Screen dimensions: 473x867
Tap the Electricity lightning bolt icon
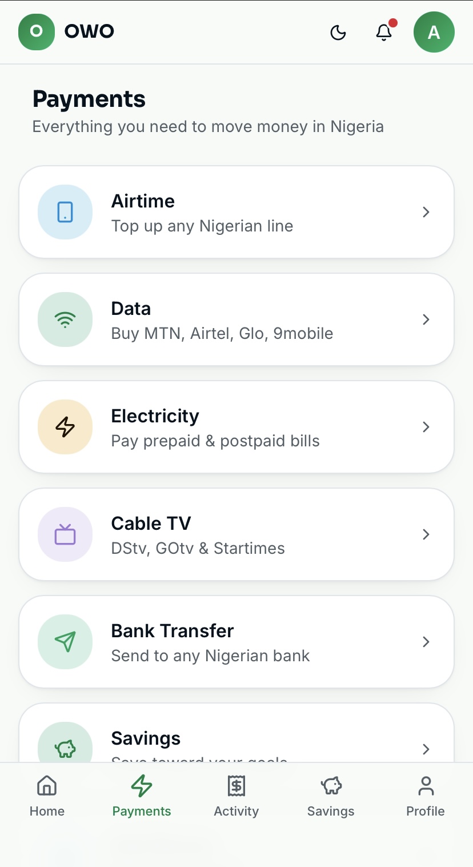(x=65, y=427)
